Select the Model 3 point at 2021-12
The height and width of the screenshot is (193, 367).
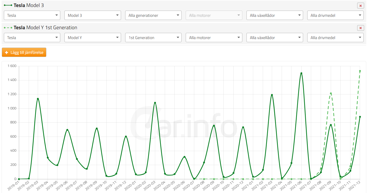[x=360, y=117]
